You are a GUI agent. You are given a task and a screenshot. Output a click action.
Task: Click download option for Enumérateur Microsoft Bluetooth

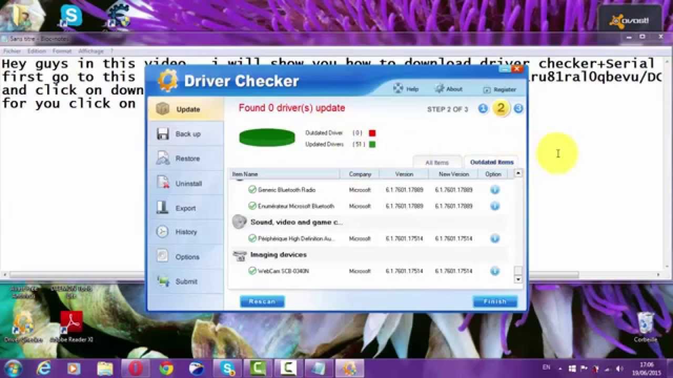495,206
